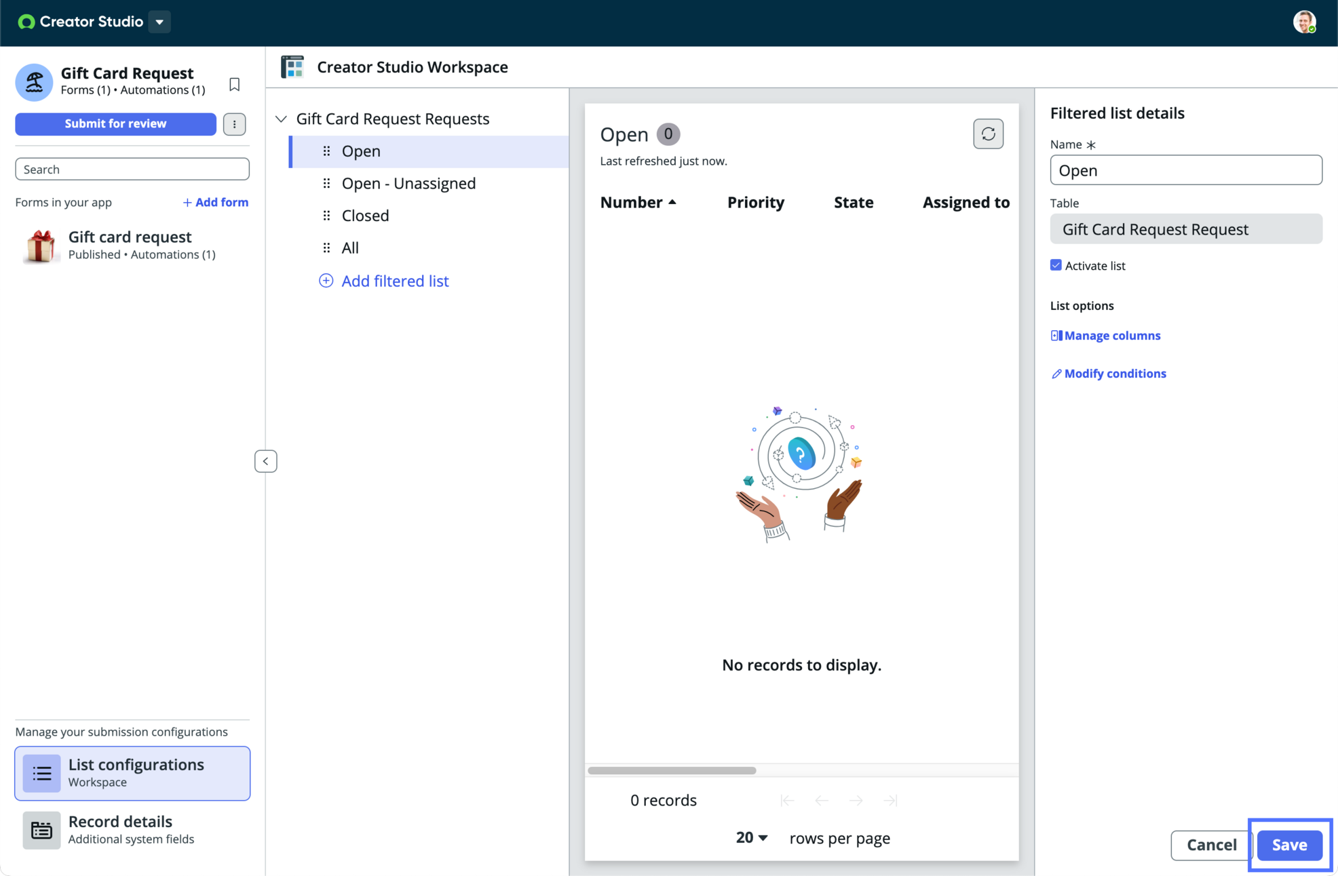Bookmark the Gift Card Request app

(235, 84)
